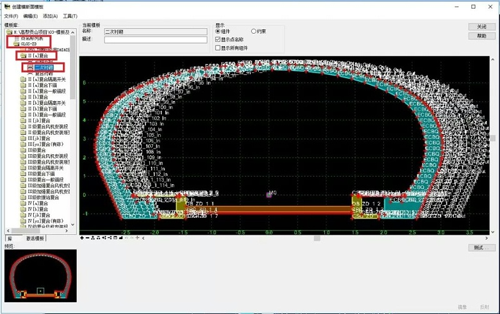
Task: Click the app icon in the title bar
Action: (x=7, y=6)
